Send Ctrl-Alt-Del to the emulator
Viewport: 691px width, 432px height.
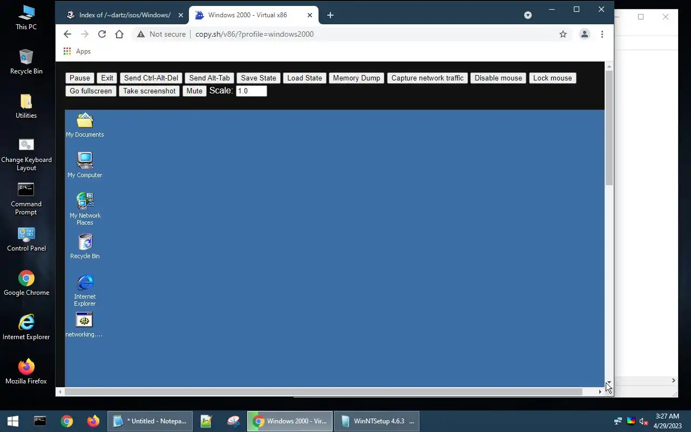151,78
